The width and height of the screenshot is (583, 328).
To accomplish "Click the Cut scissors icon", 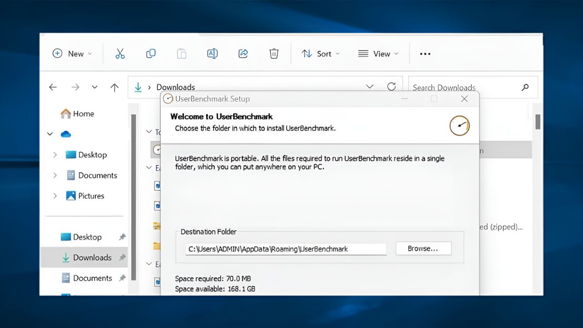I will 120,54.
